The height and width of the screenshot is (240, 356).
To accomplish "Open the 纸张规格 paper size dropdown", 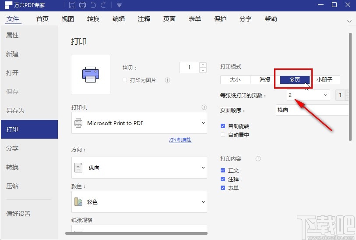I will pos(139,229).
